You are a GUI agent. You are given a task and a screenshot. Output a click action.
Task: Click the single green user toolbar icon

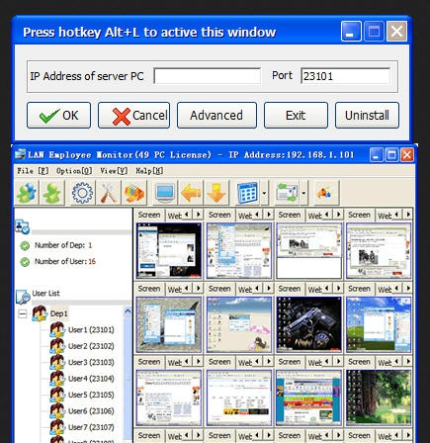point(51,193)
